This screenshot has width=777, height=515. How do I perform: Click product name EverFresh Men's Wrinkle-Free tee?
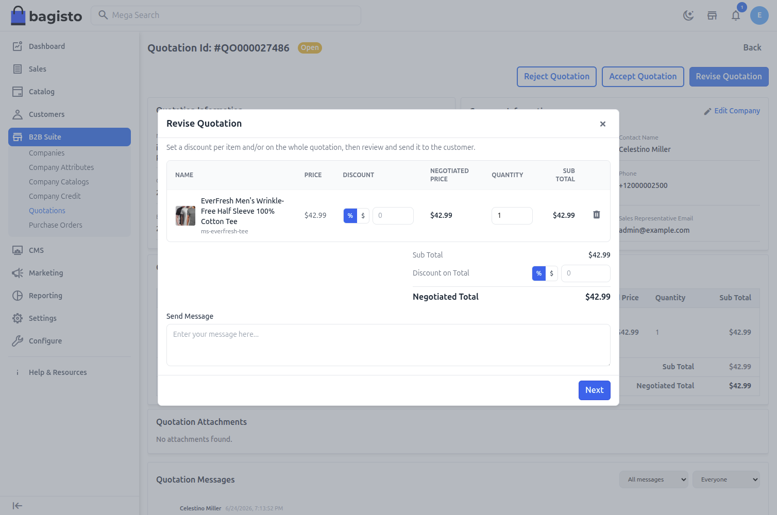[242, 211]
